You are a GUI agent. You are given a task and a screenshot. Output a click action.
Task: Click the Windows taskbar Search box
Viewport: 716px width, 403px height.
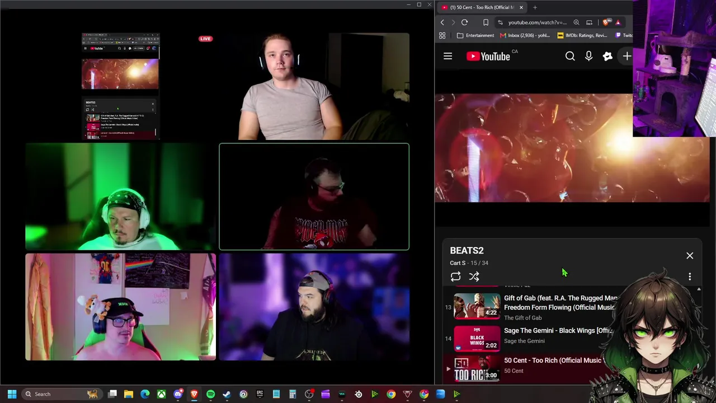coord(62,394)
